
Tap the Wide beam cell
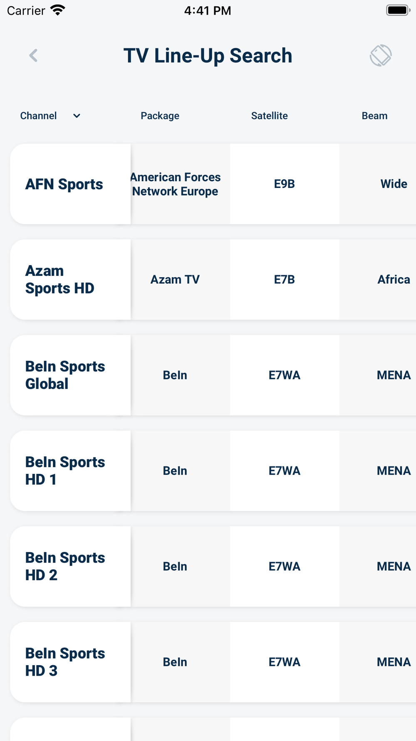coord(378,184)
